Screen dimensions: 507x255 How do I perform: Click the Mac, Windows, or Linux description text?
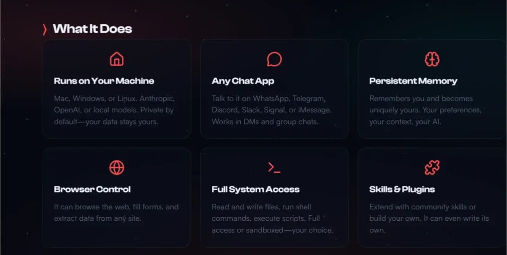(x=114, y=110)
